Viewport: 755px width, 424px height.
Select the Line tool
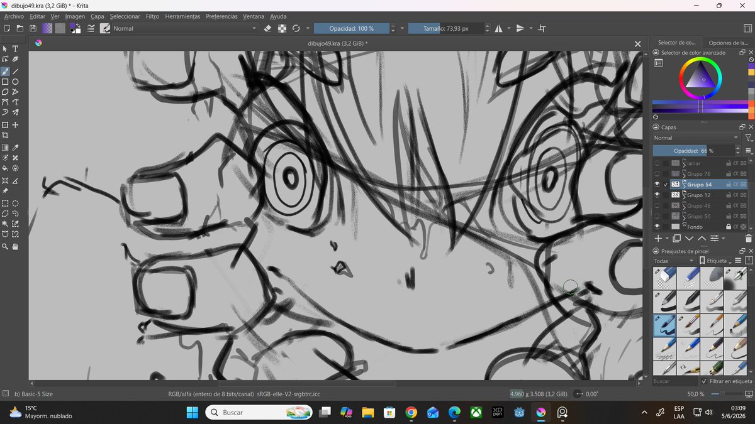[15, 71]
